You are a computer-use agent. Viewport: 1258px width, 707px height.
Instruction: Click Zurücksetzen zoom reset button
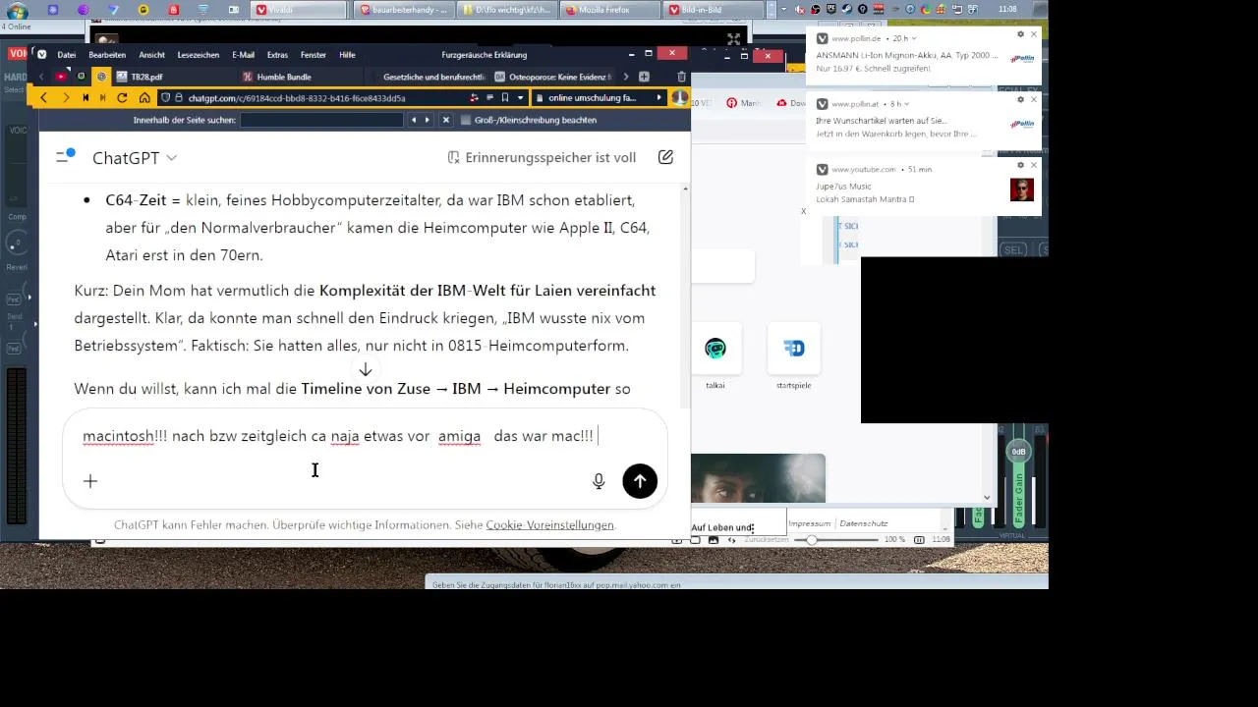click(767, 540)
